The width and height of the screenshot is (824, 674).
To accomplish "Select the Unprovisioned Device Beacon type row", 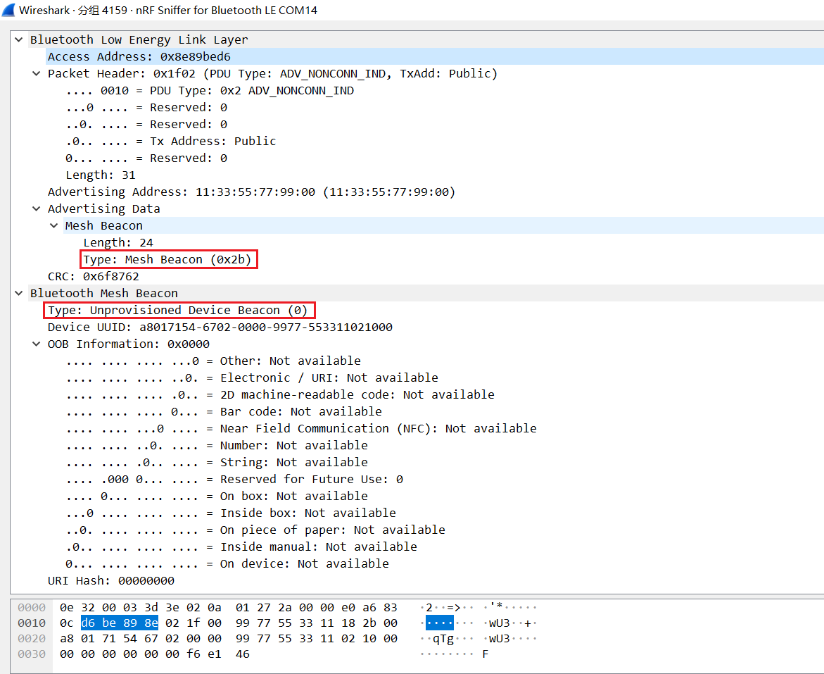I will tap(178, 311).
